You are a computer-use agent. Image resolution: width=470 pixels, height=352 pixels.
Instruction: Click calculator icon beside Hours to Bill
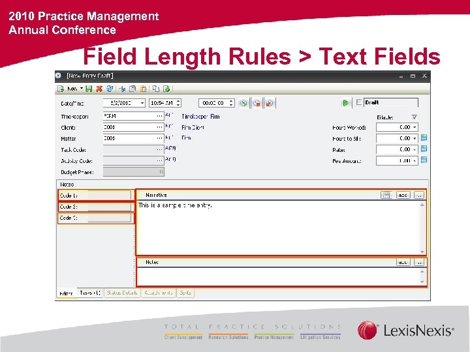[424, 138]
